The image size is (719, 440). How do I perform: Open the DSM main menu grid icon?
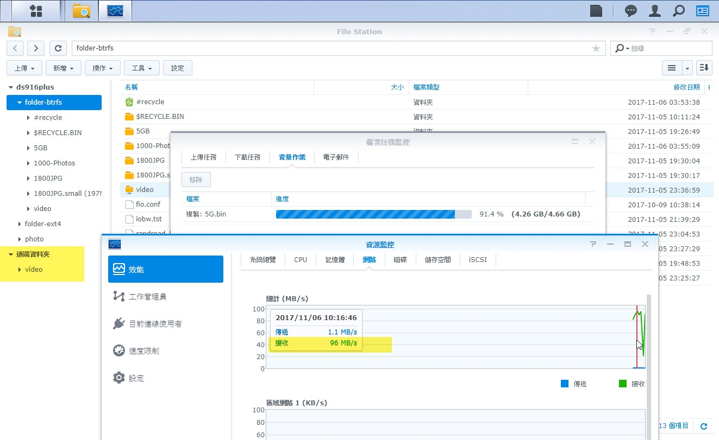[36, 11]
